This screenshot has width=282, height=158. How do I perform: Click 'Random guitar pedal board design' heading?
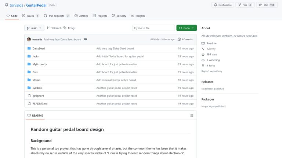click(x=67, y=129)
